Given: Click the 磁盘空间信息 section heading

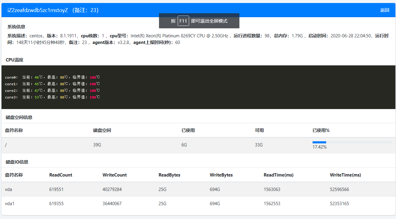Looking at the screenshot, I should click(x=19, y=117).
